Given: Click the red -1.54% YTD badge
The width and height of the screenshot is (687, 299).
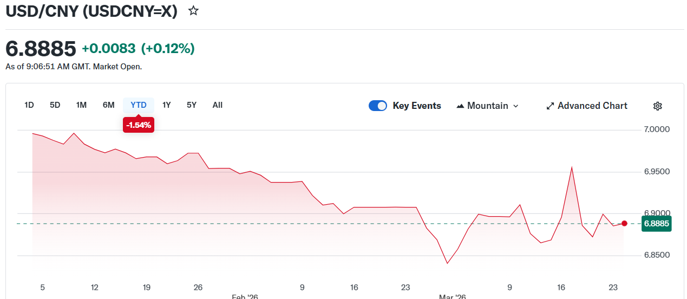Looking at the screenshot, I should click(x=139, y=125).
